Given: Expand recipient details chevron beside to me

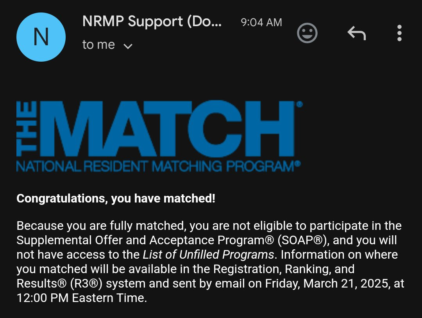Looking at the screenshot, I should click(x=128, y=46).
